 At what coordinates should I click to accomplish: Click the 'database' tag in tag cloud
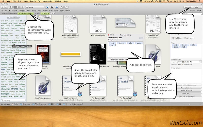coord(5,35)
